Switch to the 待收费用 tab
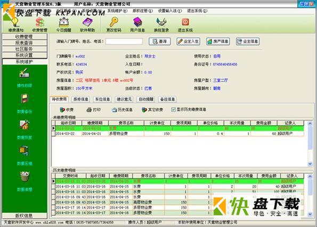 point(59,99)
